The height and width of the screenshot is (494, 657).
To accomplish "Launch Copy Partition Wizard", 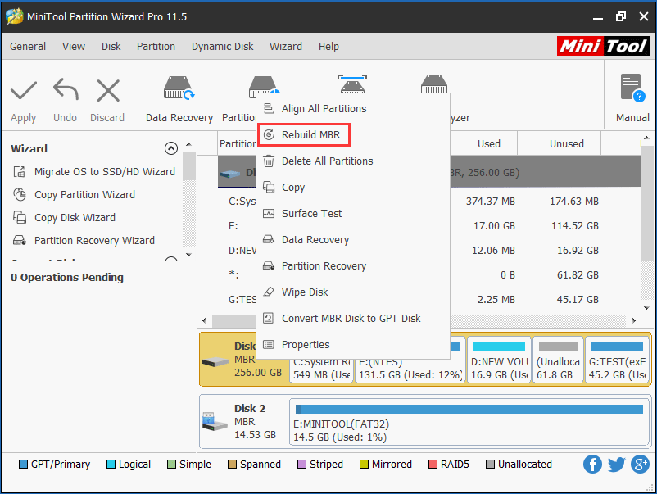I will pos(84,194).
